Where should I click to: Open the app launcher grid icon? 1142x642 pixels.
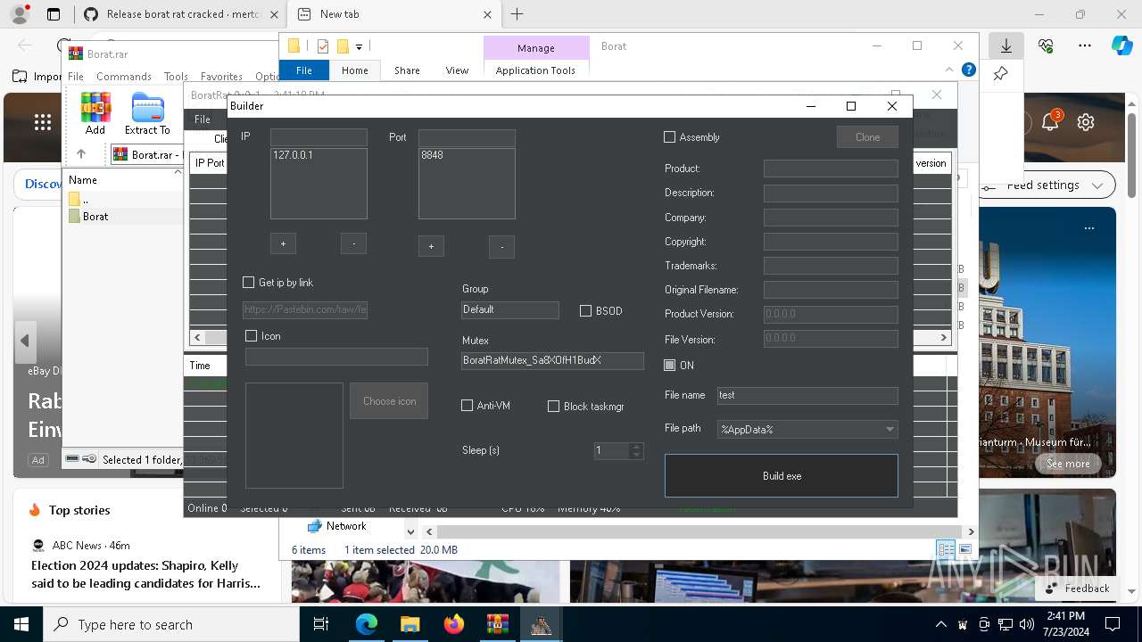[42, 123]
